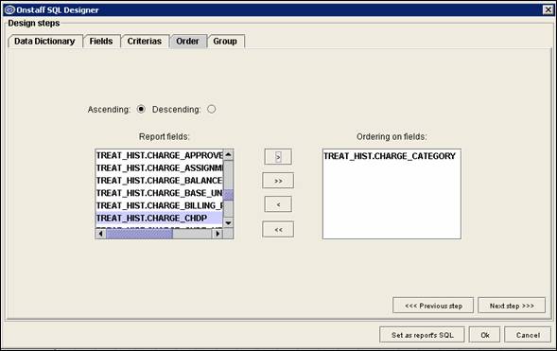The image size is (557, 351).
Task: Open the Group tab
Action: click(225, 42)
